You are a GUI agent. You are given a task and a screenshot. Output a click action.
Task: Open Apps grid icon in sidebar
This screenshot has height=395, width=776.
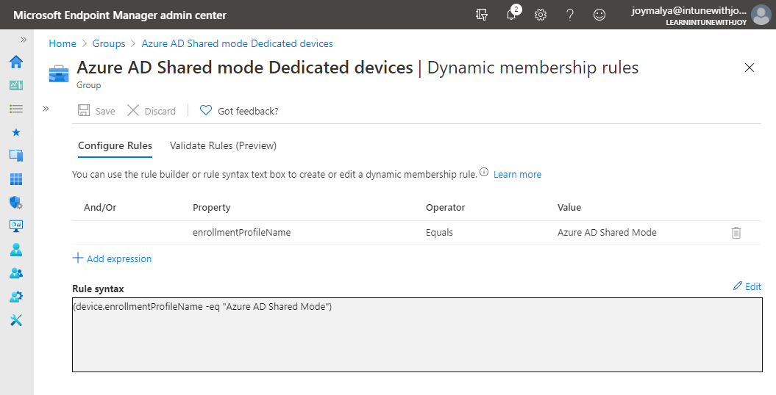(x=16, y=178)
